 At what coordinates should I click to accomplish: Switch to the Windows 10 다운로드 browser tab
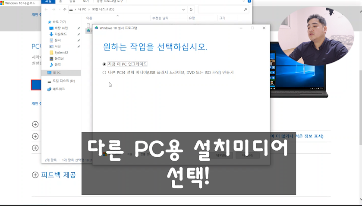click(x=18, y=3)
